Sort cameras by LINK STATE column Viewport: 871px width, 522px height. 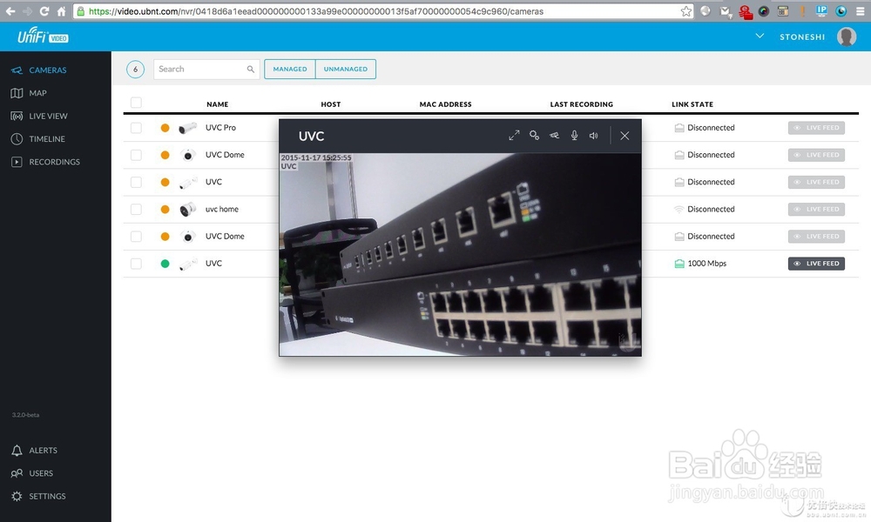tap(692, 104)
